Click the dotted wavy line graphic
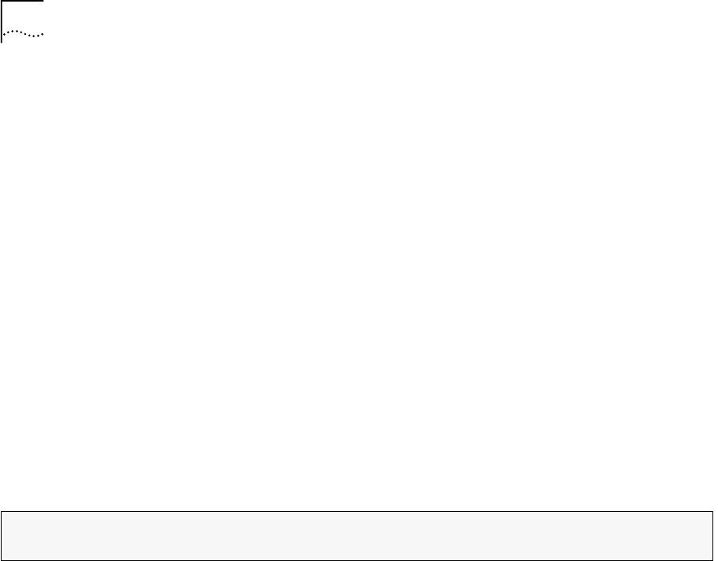718x561 pixels. pyautogui.click(x=23, y=33)
